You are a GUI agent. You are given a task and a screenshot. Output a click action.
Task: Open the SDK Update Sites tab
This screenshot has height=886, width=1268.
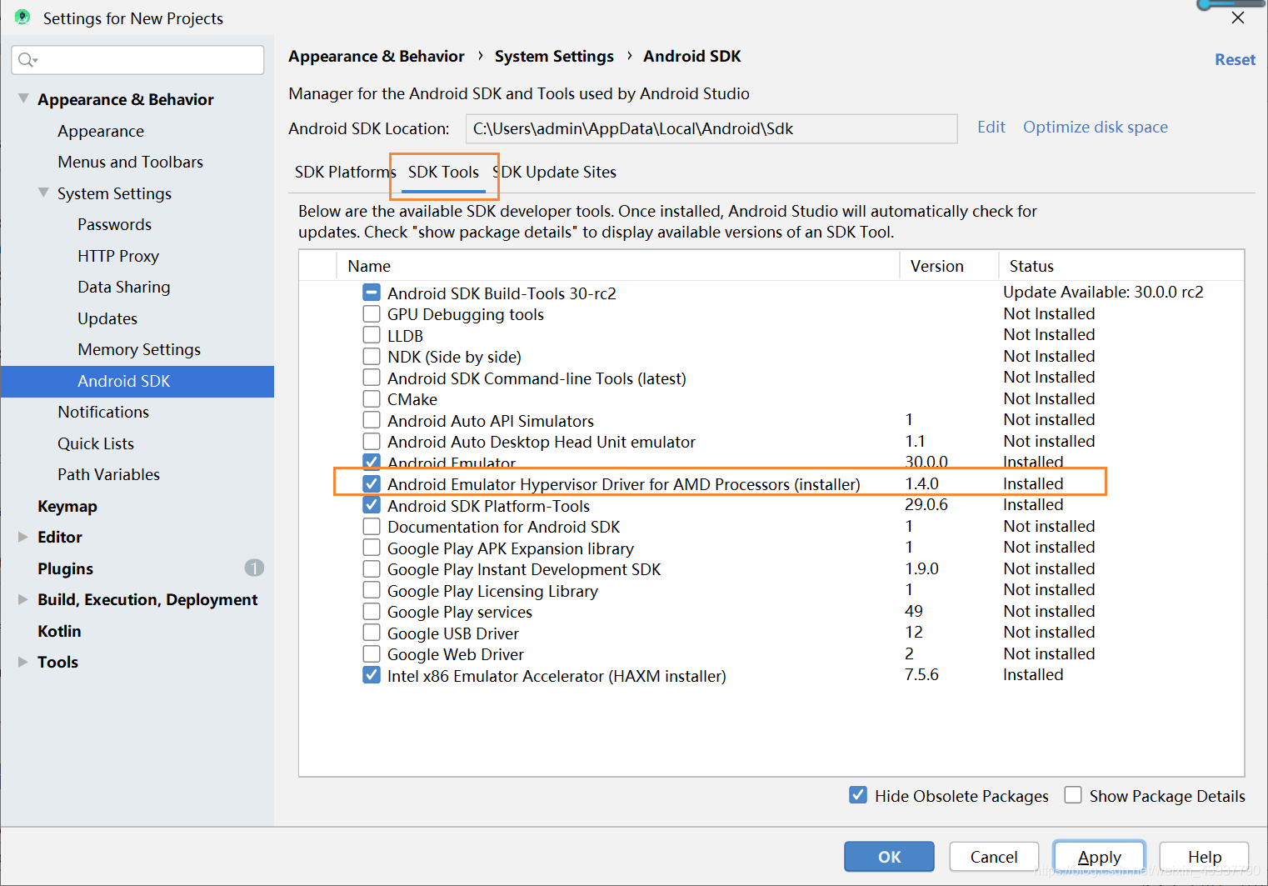(x=555, y=172)
